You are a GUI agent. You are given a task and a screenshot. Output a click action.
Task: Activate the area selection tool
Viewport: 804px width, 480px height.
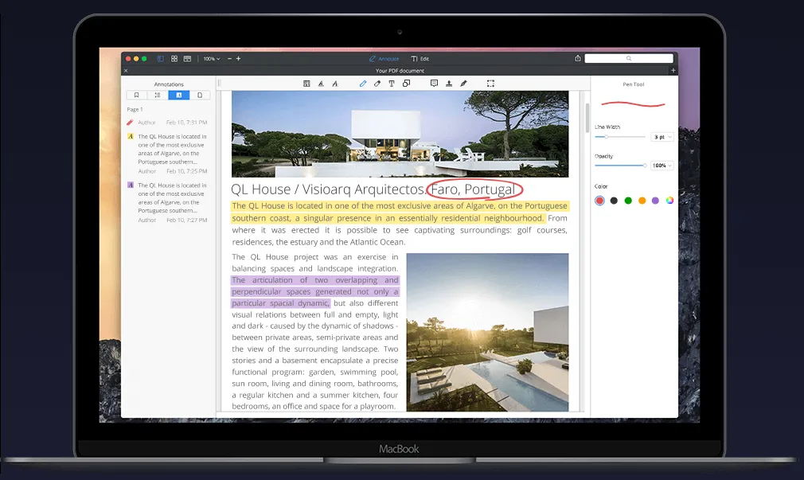coord(491,83)
